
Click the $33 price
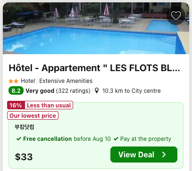coord(24,157)
